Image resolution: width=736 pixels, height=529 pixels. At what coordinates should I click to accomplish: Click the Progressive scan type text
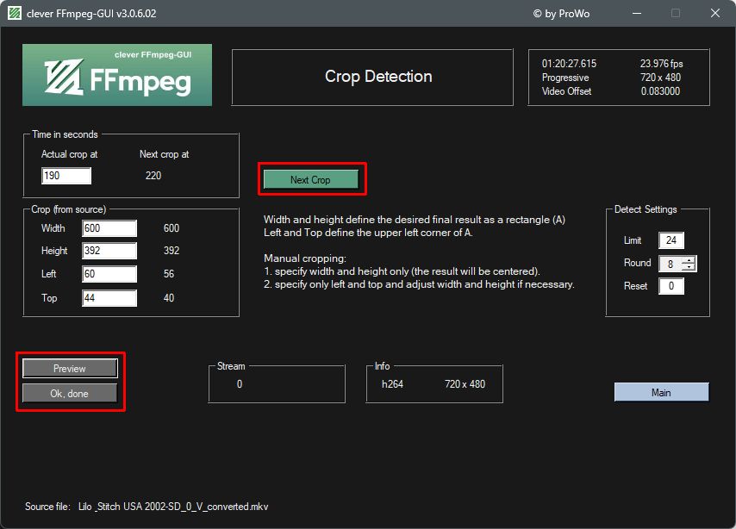pyautogui.click(x=565, y=78)
